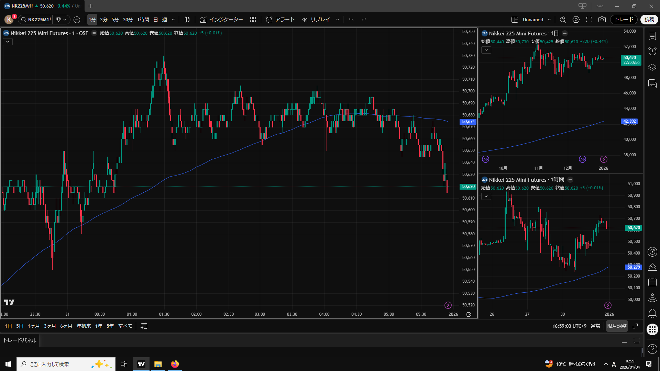Expand the timeframe interval dropdown arrow
Image resolution: width=660 pixels, height=371 pixels.
coord(173,20)
